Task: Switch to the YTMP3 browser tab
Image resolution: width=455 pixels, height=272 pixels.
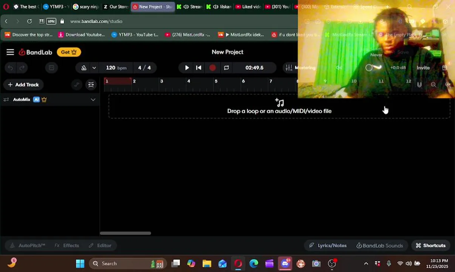Action: (x=55, y=7)
